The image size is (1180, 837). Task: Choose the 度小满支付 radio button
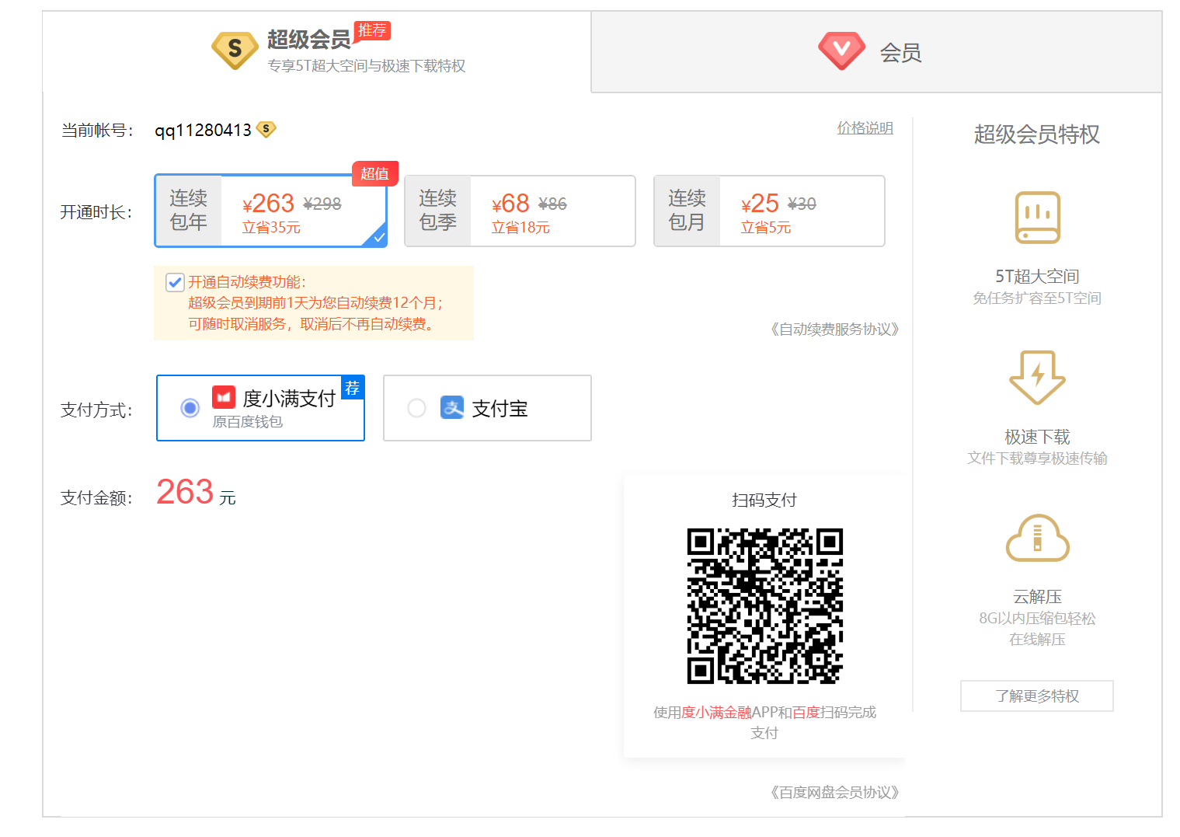pyautogui.click(x=190, y=408)
